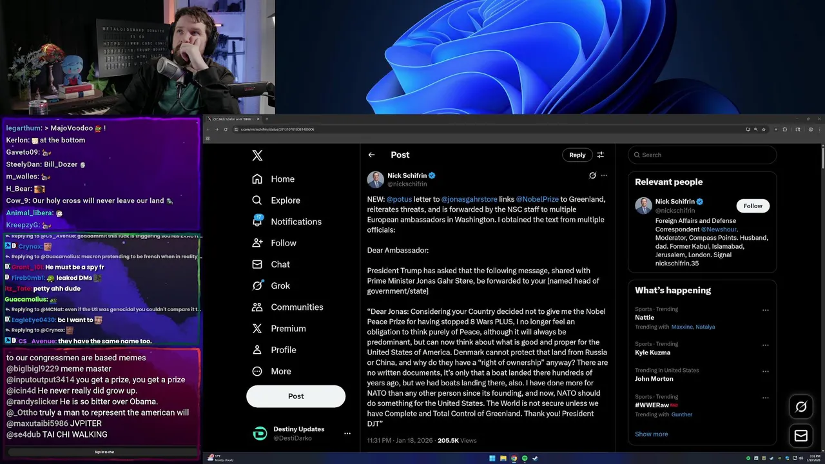Screen dimensions: 825x464
Task: Open the Natalya trending-with link
Action: [704, 327]
